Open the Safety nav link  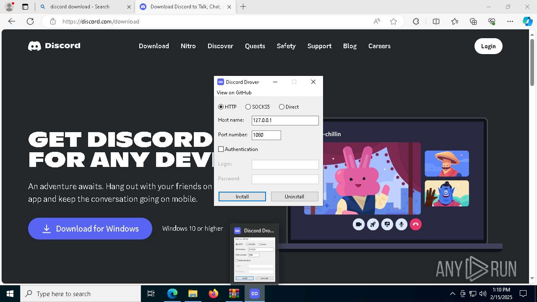286,46
